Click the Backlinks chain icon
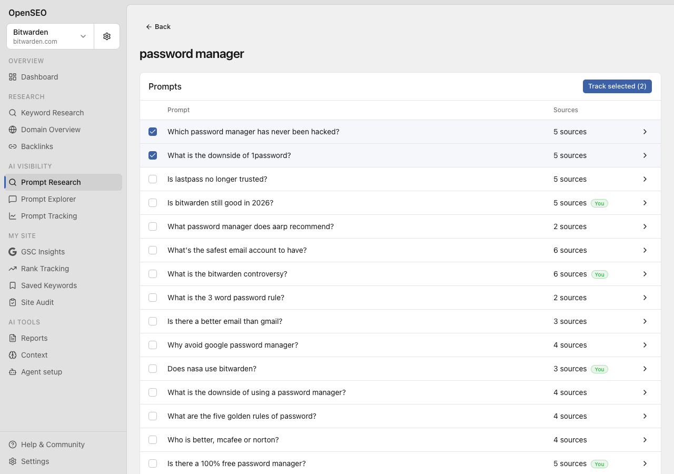 click(13, 146)
